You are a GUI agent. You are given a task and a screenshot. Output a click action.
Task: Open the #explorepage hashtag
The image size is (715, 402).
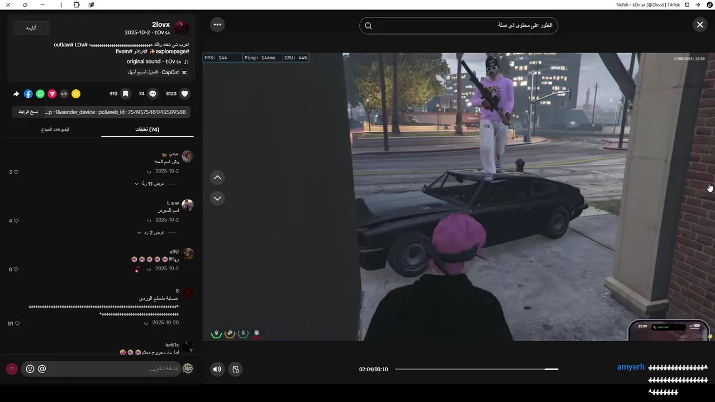[x=173, y=51]
